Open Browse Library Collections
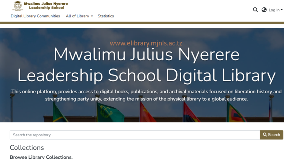The image size is (284, 159). click(41, 157)
